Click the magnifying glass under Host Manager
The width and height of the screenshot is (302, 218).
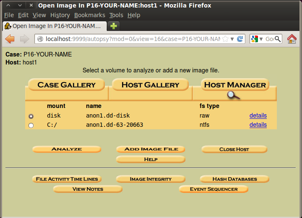click(x=233, y=95)
